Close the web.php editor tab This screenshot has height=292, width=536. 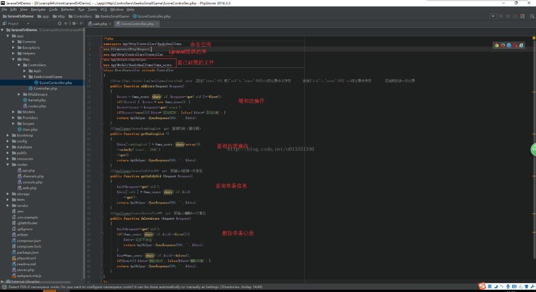pos(110,24)
